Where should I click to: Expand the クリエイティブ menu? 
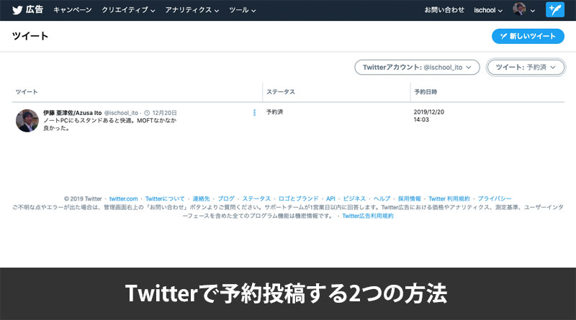(128, 10)
